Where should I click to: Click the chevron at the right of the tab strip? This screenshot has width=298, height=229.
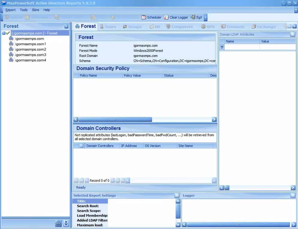coord(295,26)
